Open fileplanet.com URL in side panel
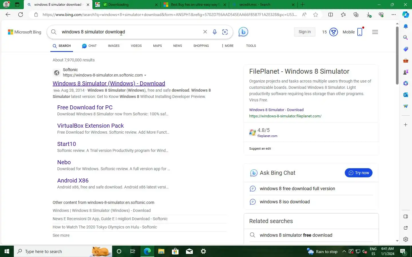Screen dimensions: 412x257 [285, 116]
